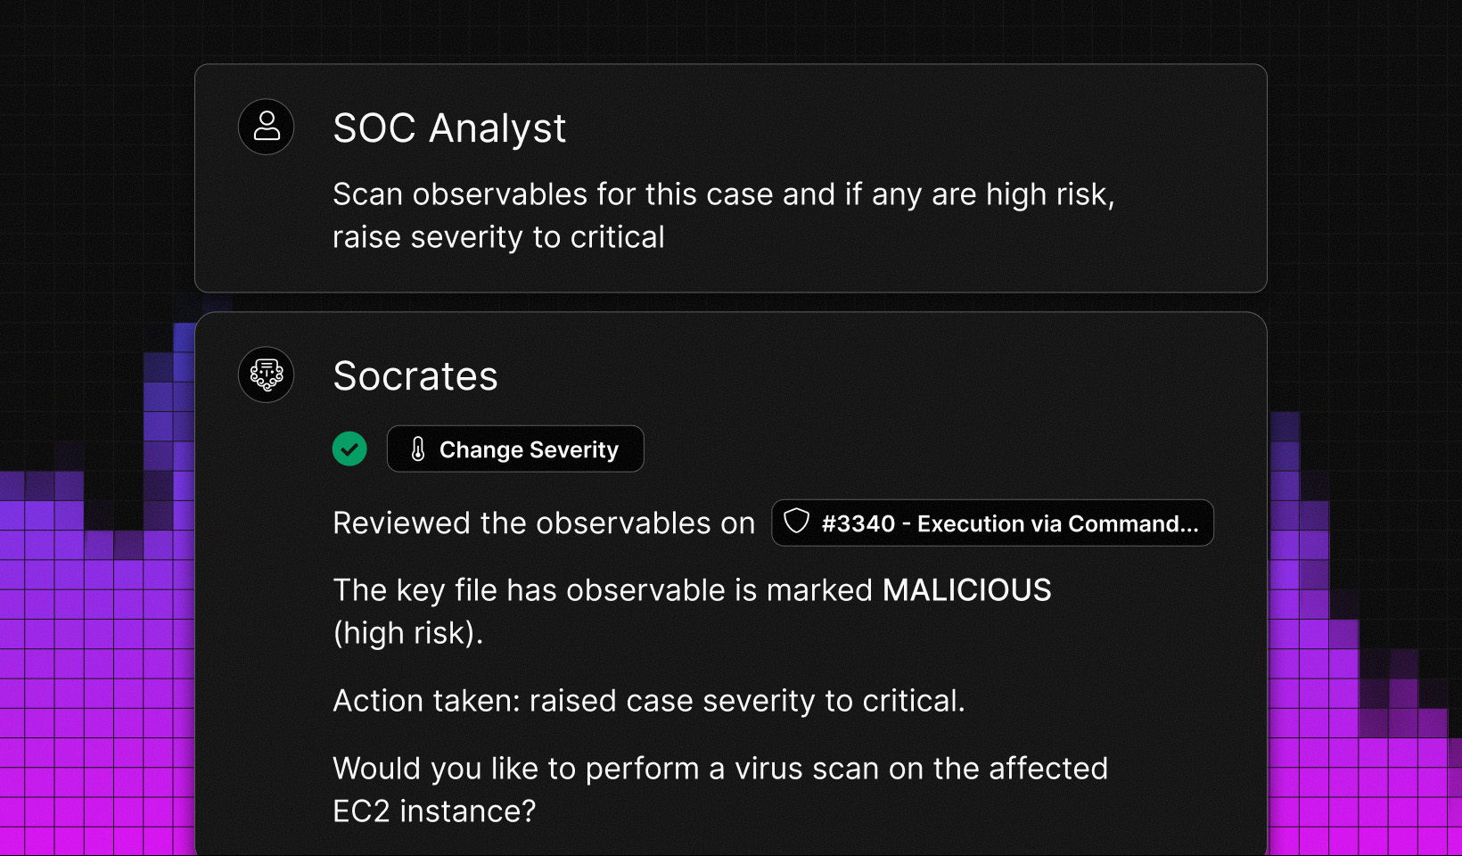This screenshot has width=1462, height=856.
Task: Click the 'EC2 instance?' text
Action: [x=434, y=811]
